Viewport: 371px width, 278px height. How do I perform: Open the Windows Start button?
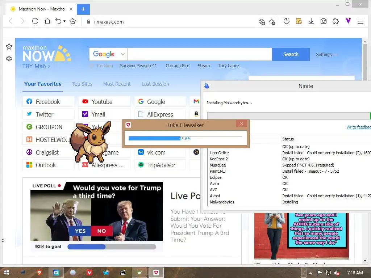click(x=7, y=273)
